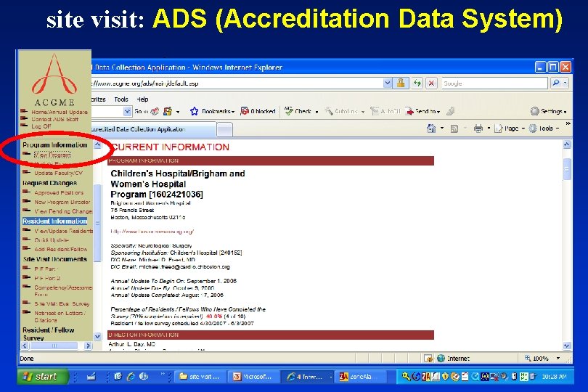This screenshot has height=392, width=588.
Task: Click the Bookmarks star icon
Action: click(x=194, y=111)
